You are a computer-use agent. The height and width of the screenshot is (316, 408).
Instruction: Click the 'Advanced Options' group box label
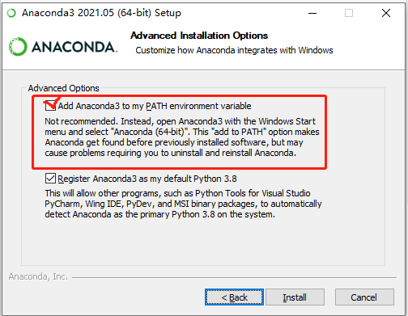pyautogui.click(x=64, y=88)
